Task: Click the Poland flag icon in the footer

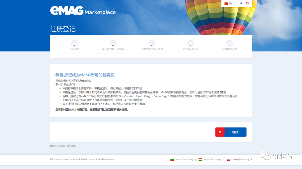Action: pos(228,159)
